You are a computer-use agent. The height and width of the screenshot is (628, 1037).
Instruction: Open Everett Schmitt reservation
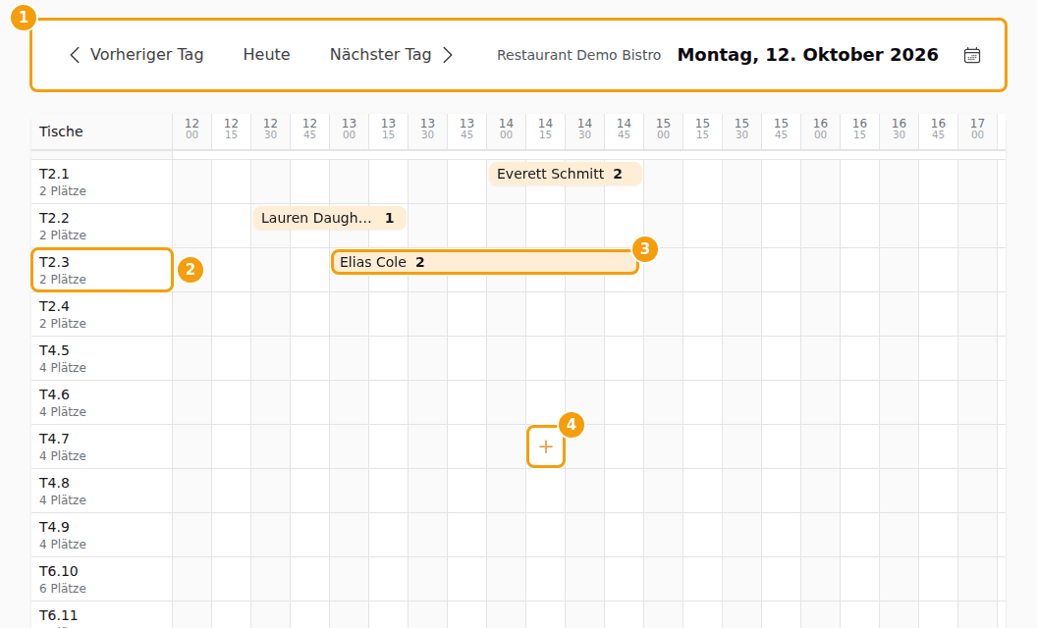(565, 174)
